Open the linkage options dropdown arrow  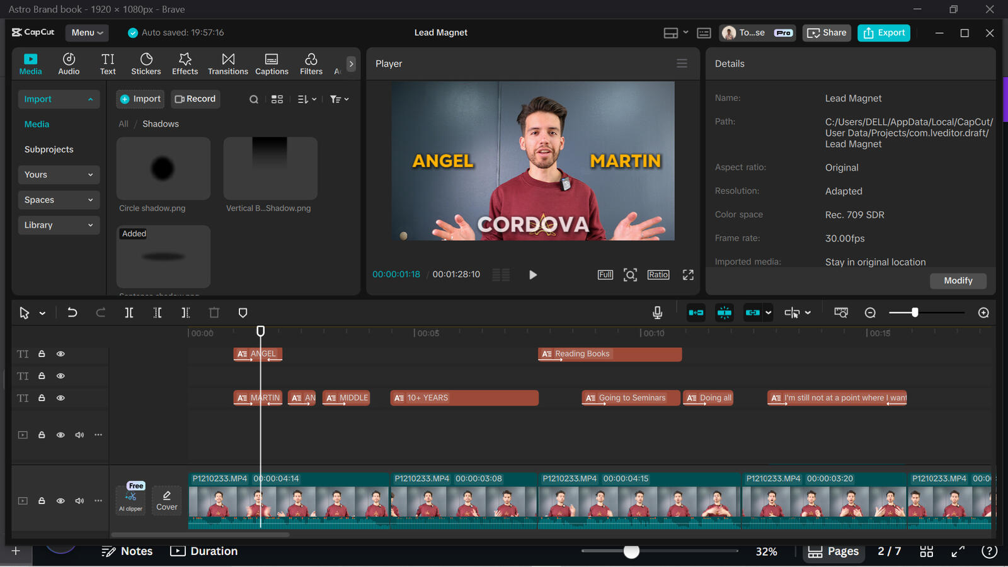[x=768, y=312]
